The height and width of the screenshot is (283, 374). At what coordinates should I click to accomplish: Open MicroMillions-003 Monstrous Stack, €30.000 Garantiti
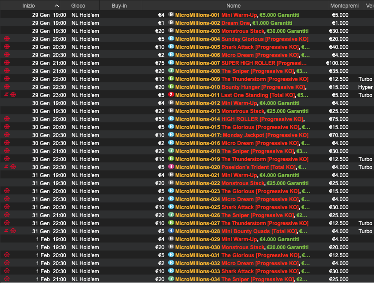pos(242,31)
